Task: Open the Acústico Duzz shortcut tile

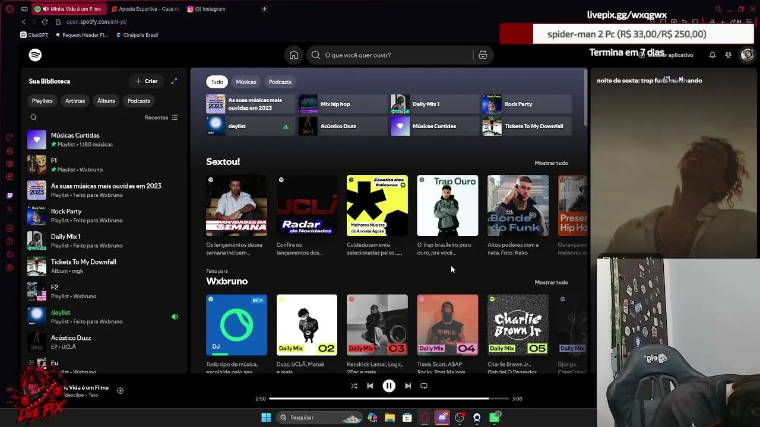Action: point(343,126)
